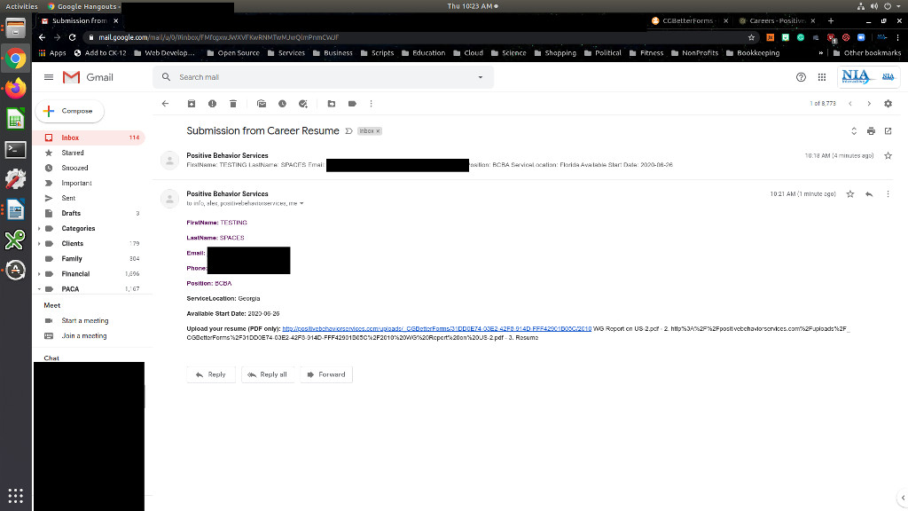Viewport: 908px width, 511px height.
Task: Delete the email using the trash icon
Action: click(x=233, y=104)
